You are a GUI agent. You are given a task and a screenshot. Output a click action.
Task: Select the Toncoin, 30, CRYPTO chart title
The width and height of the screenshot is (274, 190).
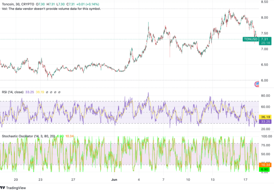point(18,4)
